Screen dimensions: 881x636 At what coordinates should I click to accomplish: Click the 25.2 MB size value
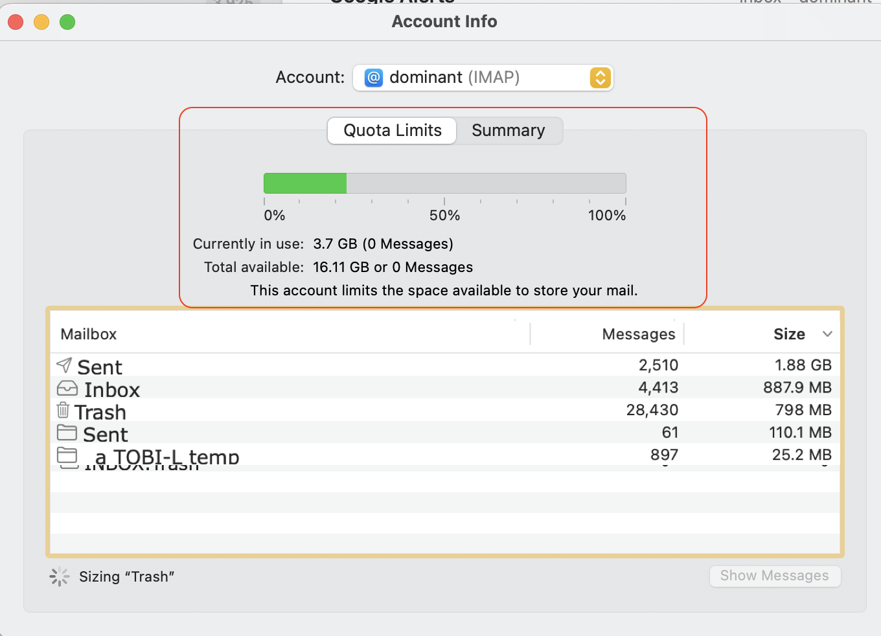point(802,455)
